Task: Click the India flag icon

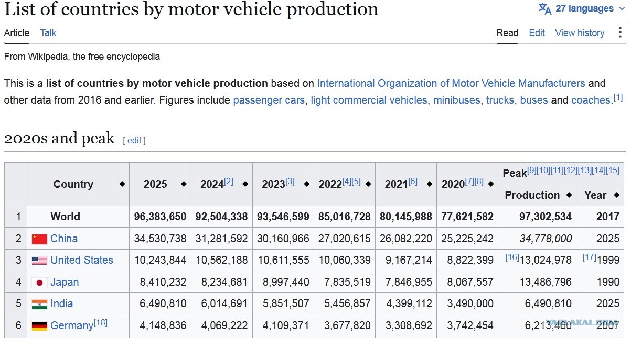Action: [39, 304]
